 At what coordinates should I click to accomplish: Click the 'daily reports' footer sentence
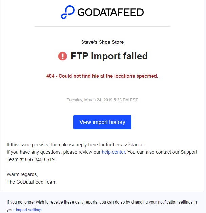tap(102, 206)
